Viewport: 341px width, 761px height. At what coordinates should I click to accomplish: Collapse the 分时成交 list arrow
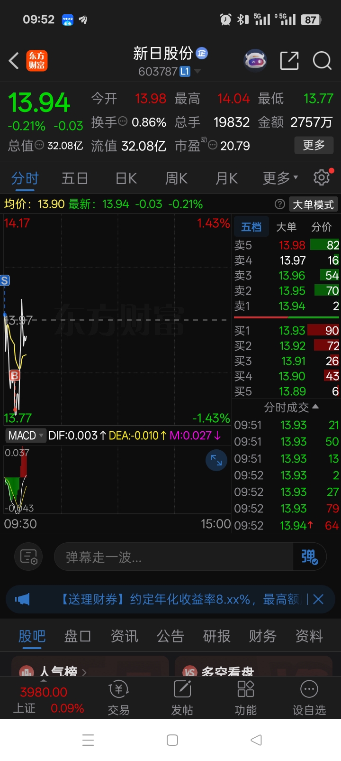316,407
